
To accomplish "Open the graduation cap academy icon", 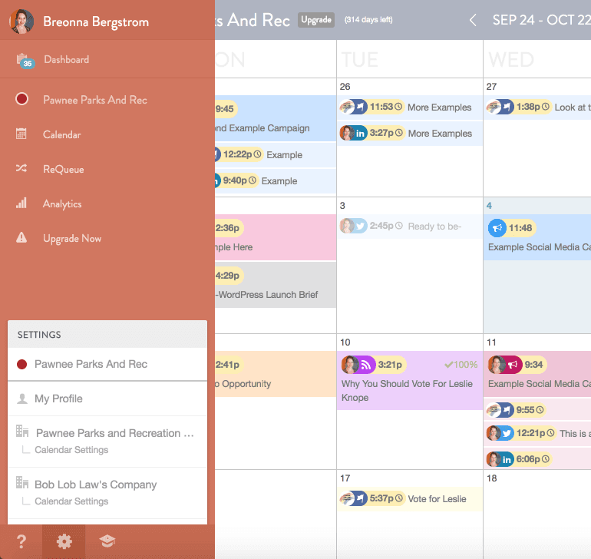I will [x=107, y=541].
